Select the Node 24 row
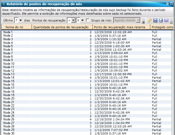175x135 pixels. point(87,113)
